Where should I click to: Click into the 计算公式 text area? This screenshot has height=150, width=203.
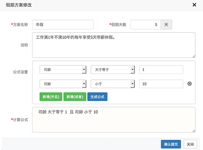[x=114, y=120]
